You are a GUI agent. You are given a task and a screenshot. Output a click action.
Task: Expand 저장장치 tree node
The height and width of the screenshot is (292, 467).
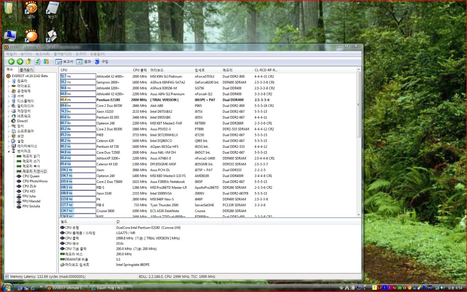coord(9,111)
